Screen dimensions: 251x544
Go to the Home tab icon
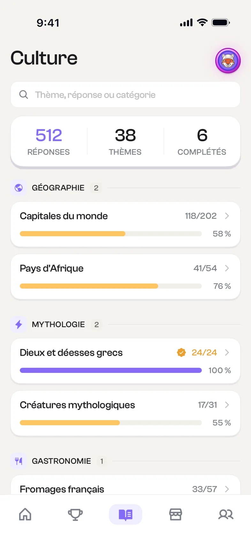pyautogui.click(x=25, y=514)
